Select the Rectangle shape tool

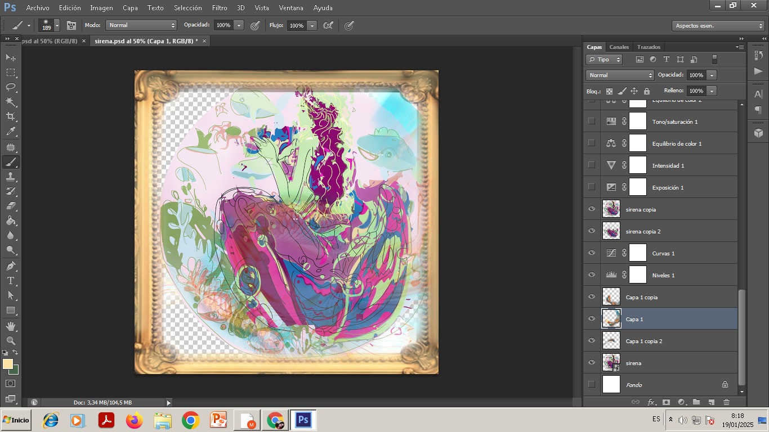pos(11,310)
